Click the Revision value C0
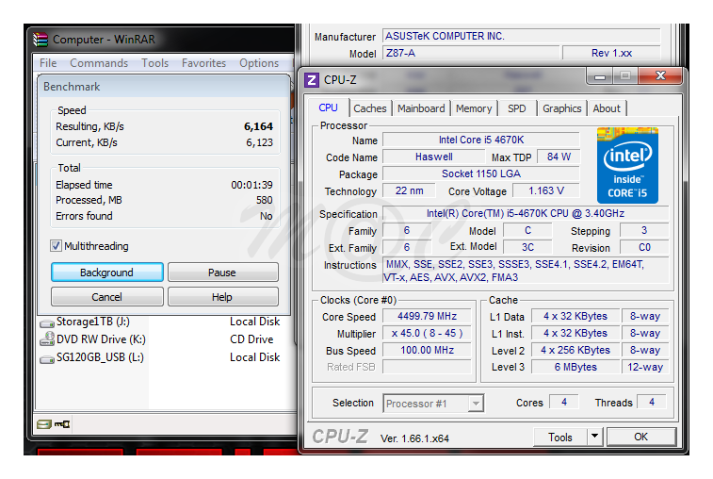 point(644,248)
